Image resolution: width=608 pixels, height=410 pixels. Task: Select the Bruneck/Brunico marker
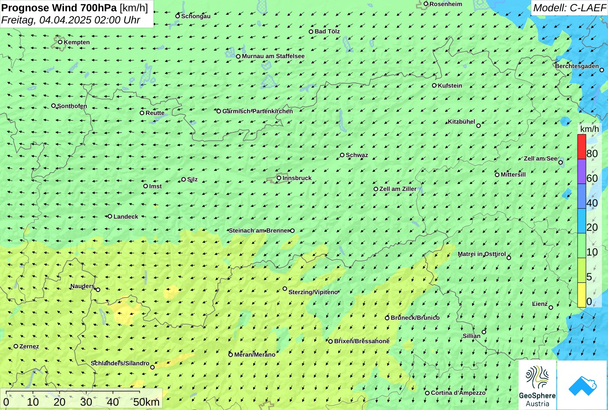pyautogui.click(x=387, y=318)
